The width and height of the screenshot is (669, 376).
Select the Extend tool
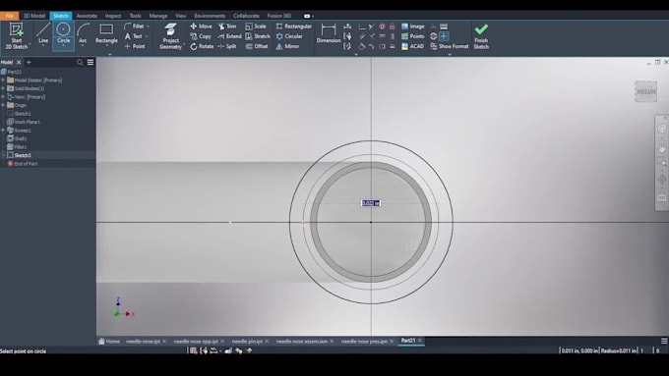tap(229, 36)
